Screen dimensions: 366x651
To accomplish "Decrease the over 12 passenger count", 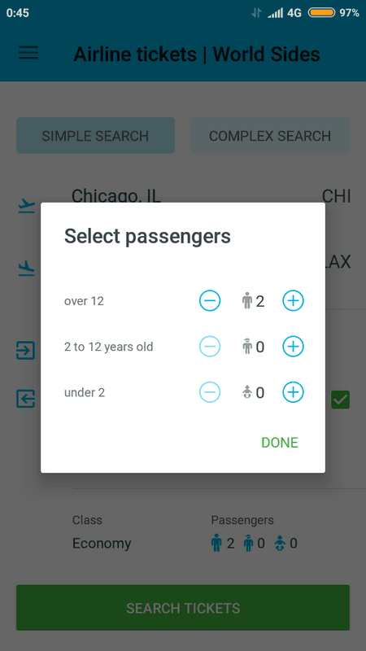I will [210, 300].
